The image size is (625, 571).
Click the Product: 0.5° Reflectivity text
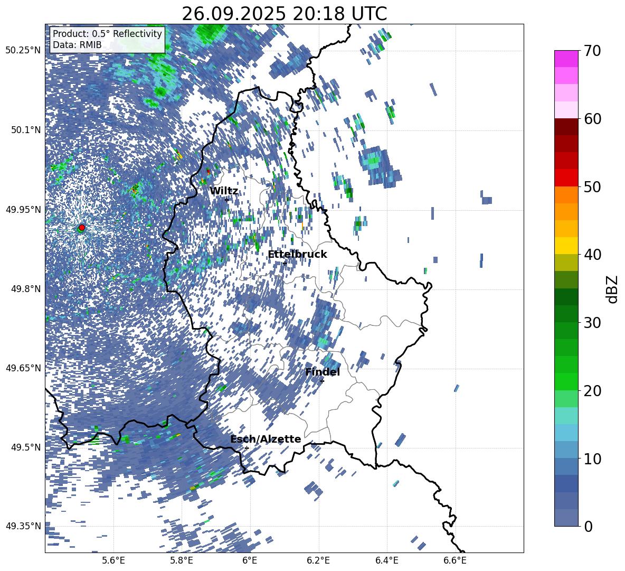(x=107, y=33)
